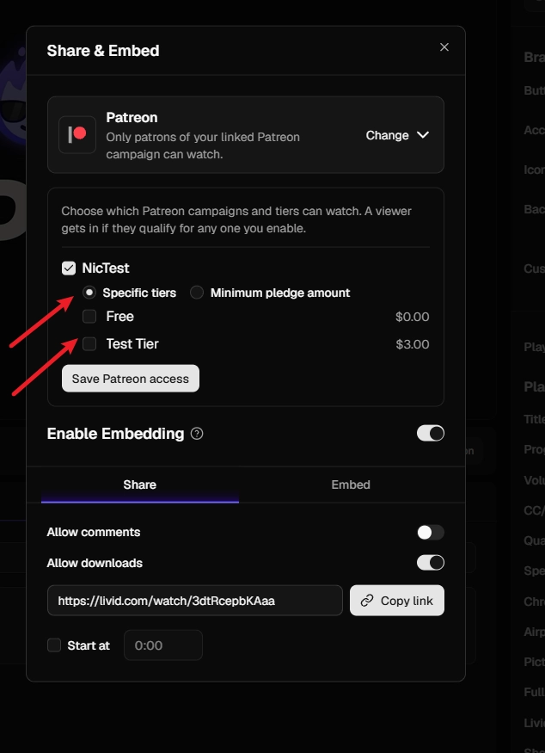Switch to the Share tab

(139, 485)
